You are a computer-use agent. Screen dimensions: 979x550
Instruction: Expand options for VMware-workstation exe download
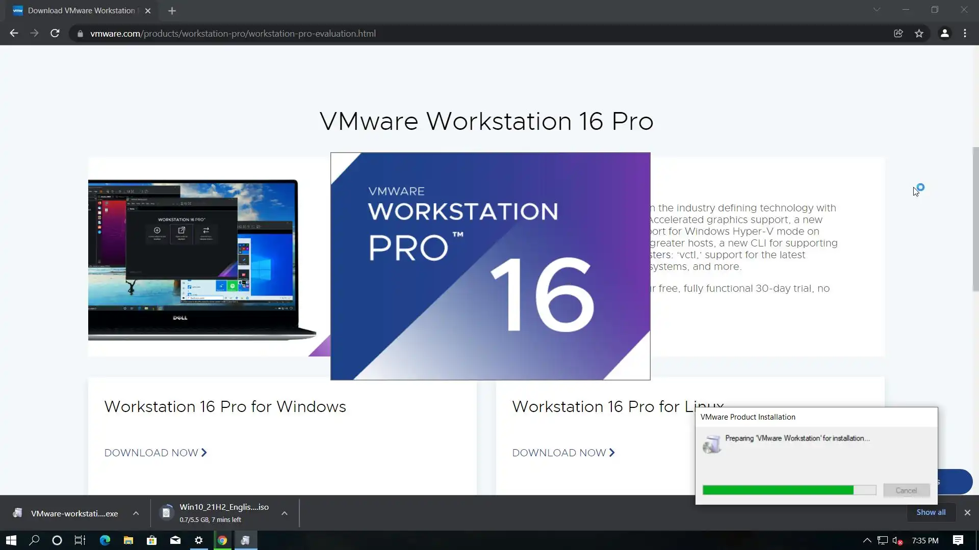coord(136,513)
